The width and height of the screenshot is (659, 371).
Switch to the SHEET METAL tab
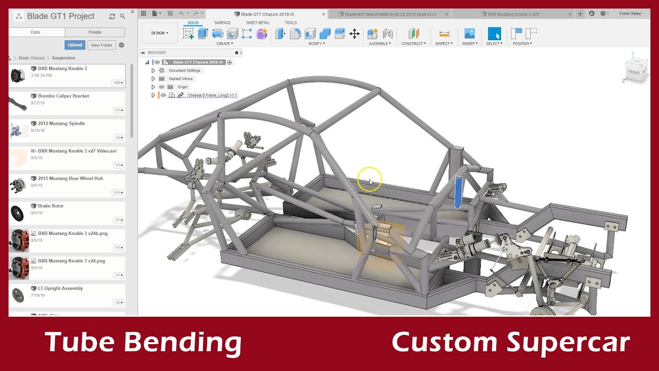click(x=258, y=23)
